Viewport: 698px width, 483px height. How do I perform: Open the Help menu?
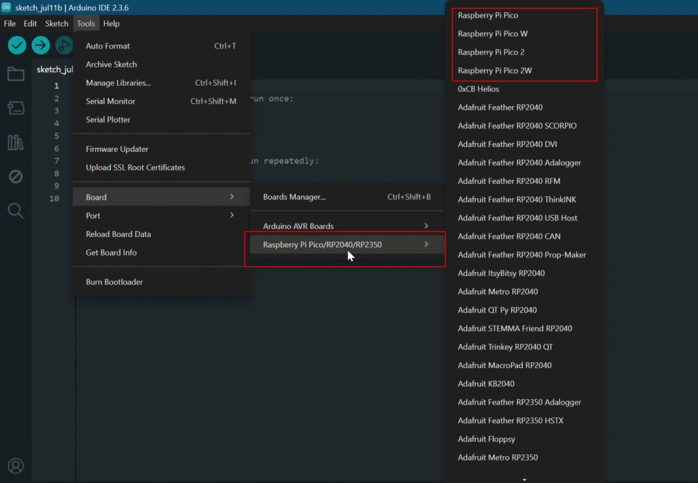pos(111,24)
